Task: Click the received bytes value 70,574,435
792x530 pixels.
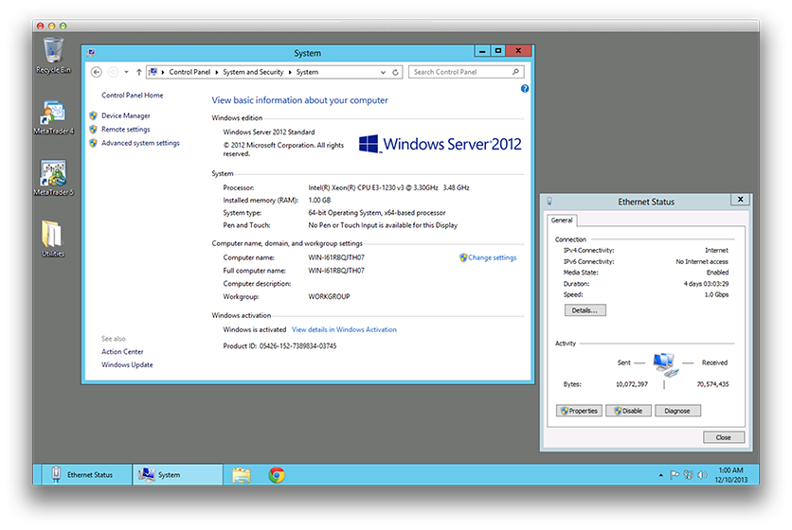Action: point(712,384)
